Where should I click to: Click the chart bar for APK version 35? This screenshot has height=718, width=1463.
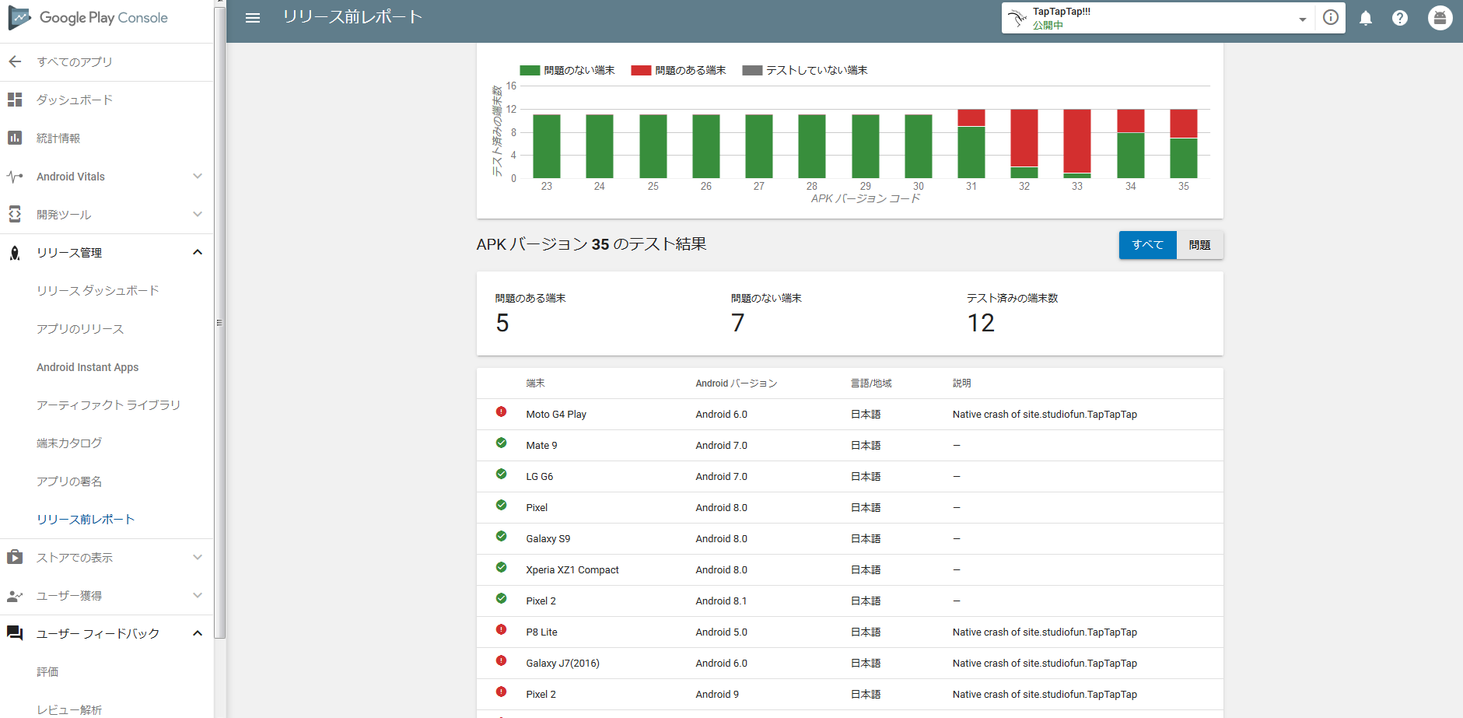point(1184,144)
